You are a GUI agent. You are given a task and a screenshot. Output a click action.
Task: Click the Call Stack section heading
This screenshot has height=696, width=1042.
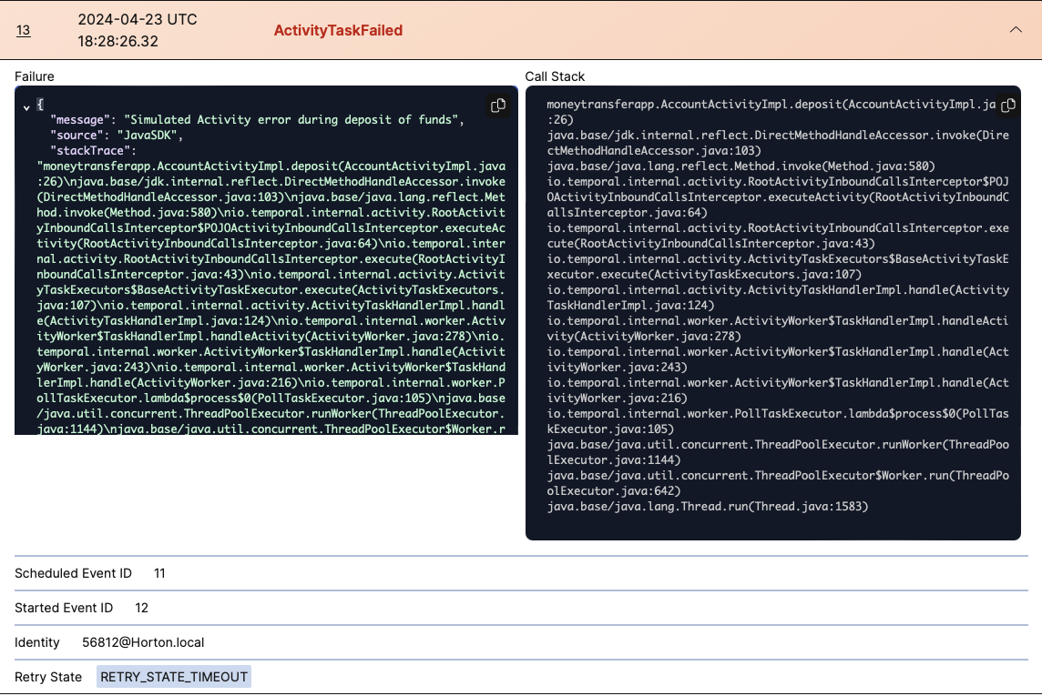pyautogui.click(x=555, y=76)
